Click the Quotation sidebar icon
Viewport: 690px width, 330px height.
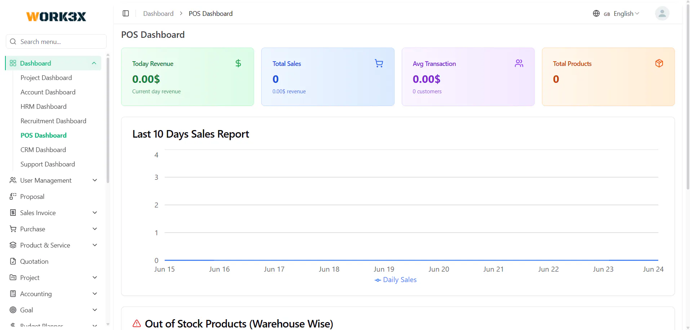tap(13, 261)
